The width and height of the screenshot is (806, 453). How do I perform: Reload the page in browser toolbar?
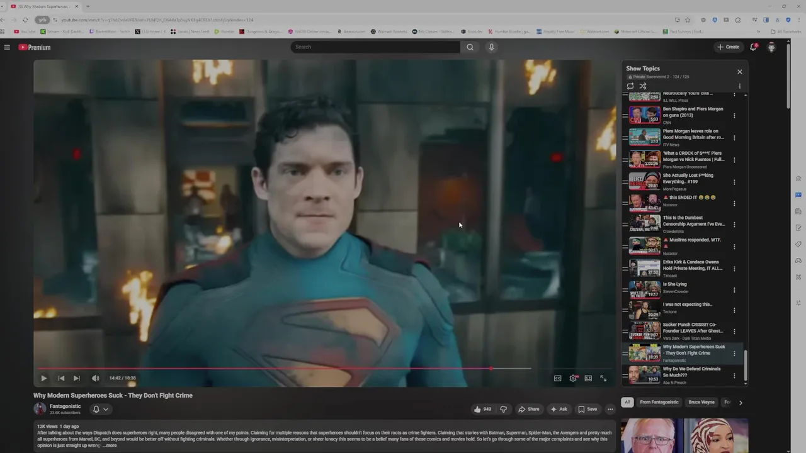[25, 20]
